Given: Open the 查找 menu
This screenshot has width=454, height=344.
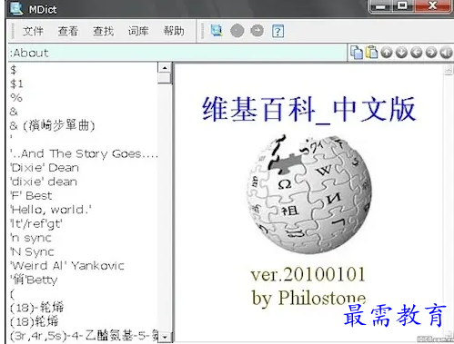Looking at the screenshot, I should (103, 31).
